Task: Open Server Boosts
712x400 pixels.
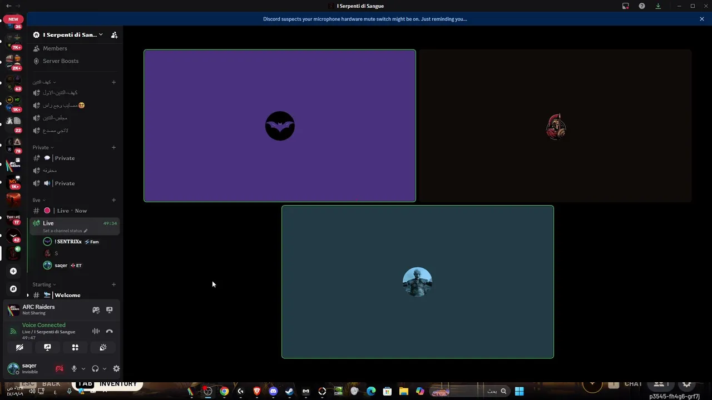Action: coord(75,61)
